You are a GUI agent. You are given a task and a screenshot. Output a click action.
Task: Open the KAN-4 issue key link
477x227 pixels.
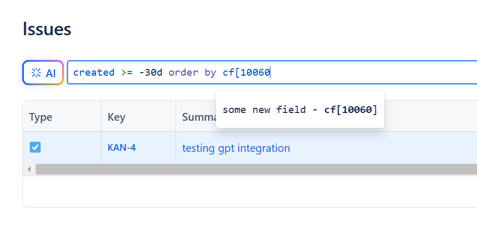click(x=122, y=148)
